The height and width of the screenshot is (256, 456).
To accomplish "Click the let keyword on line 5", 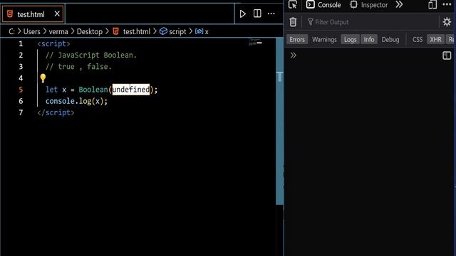I will 51,90.
